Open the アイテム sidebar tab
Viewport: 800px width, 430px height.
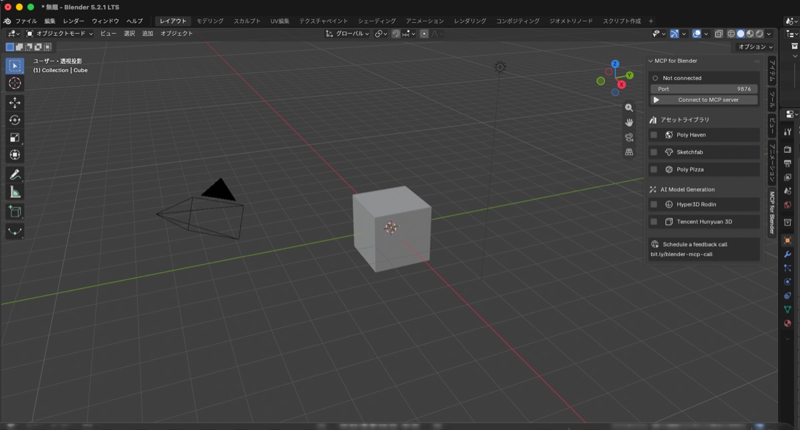pyautogui.click(x=772, y=71)
